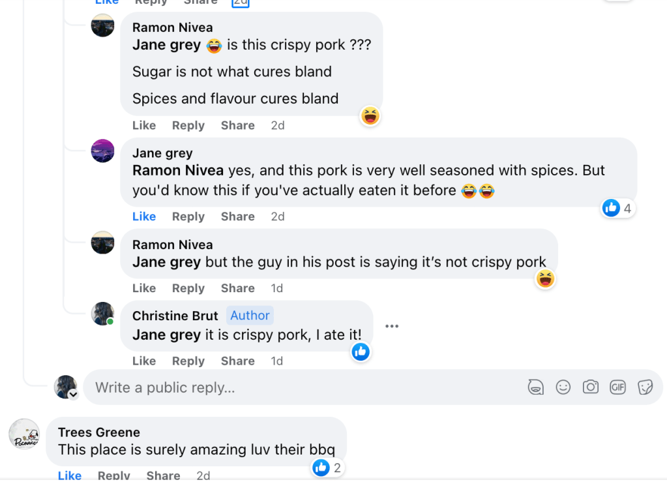The width and height of the screenshot is (667, 482).
Task: Attach a photo using camera icon
Action: coord(591,387)
